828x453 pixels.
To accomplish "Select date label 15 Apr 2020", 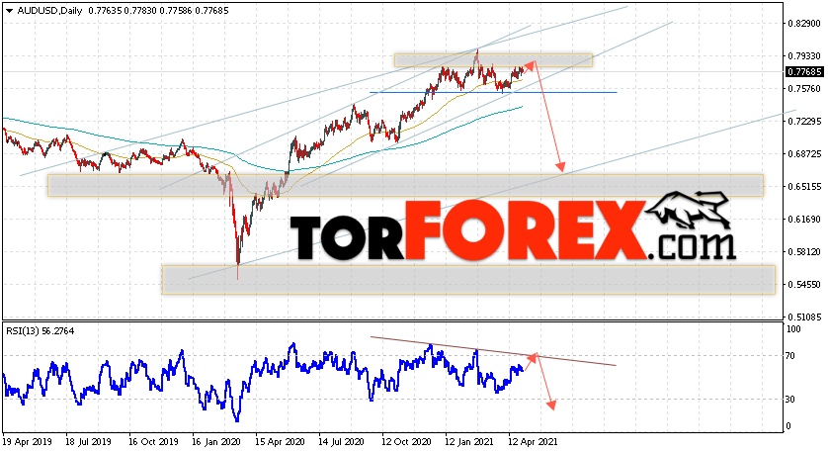I will [x=280, y=441].
